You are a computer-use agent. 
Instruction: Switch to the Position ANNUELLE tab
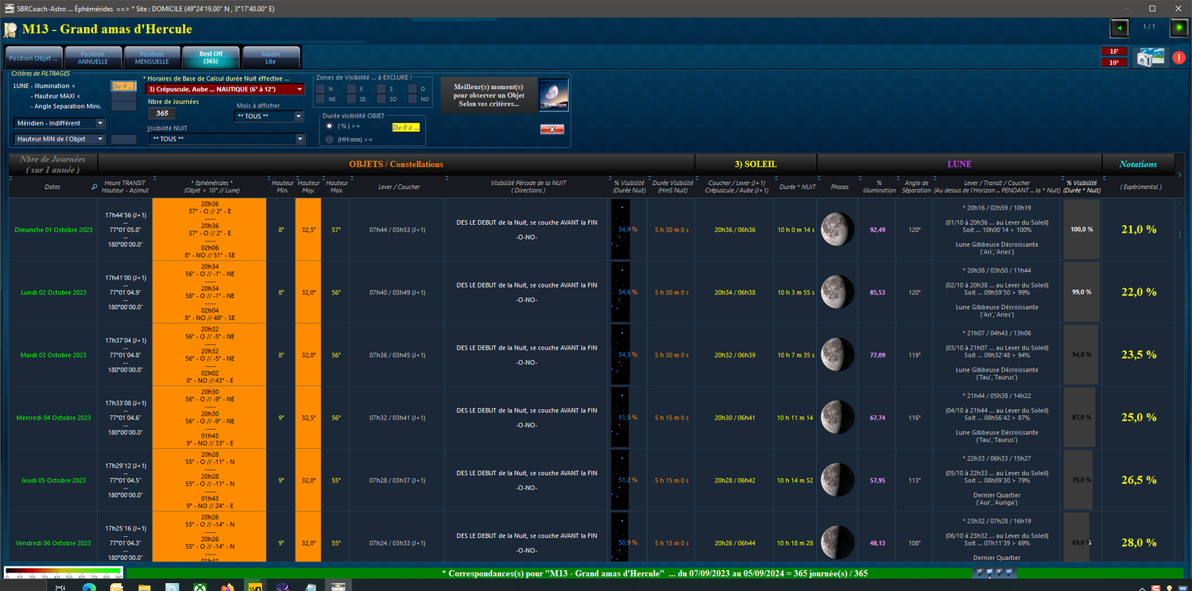pos(93,58)
